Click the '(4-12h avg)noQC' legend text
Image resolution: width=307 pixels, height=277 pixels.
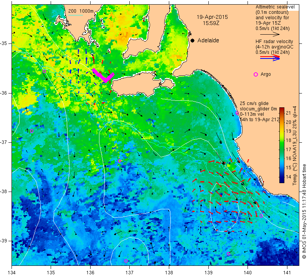click(274, 47)
